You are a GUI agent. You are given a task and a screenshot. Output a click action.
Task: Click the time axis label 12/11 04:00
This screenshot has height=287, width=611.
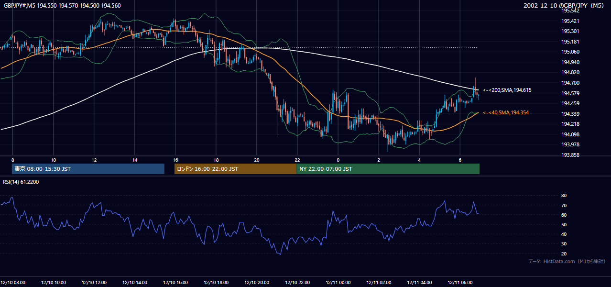419,283
